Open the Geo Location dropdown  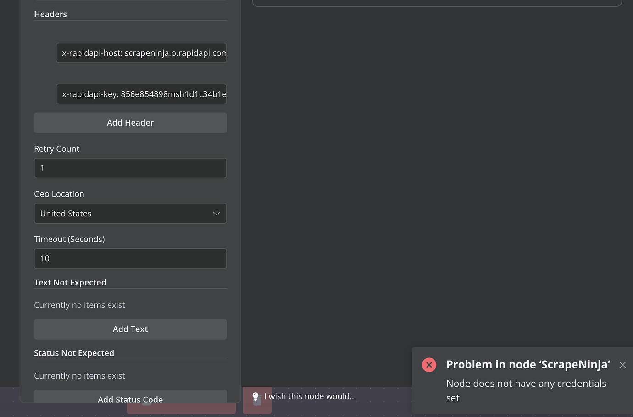coord(130,213)
